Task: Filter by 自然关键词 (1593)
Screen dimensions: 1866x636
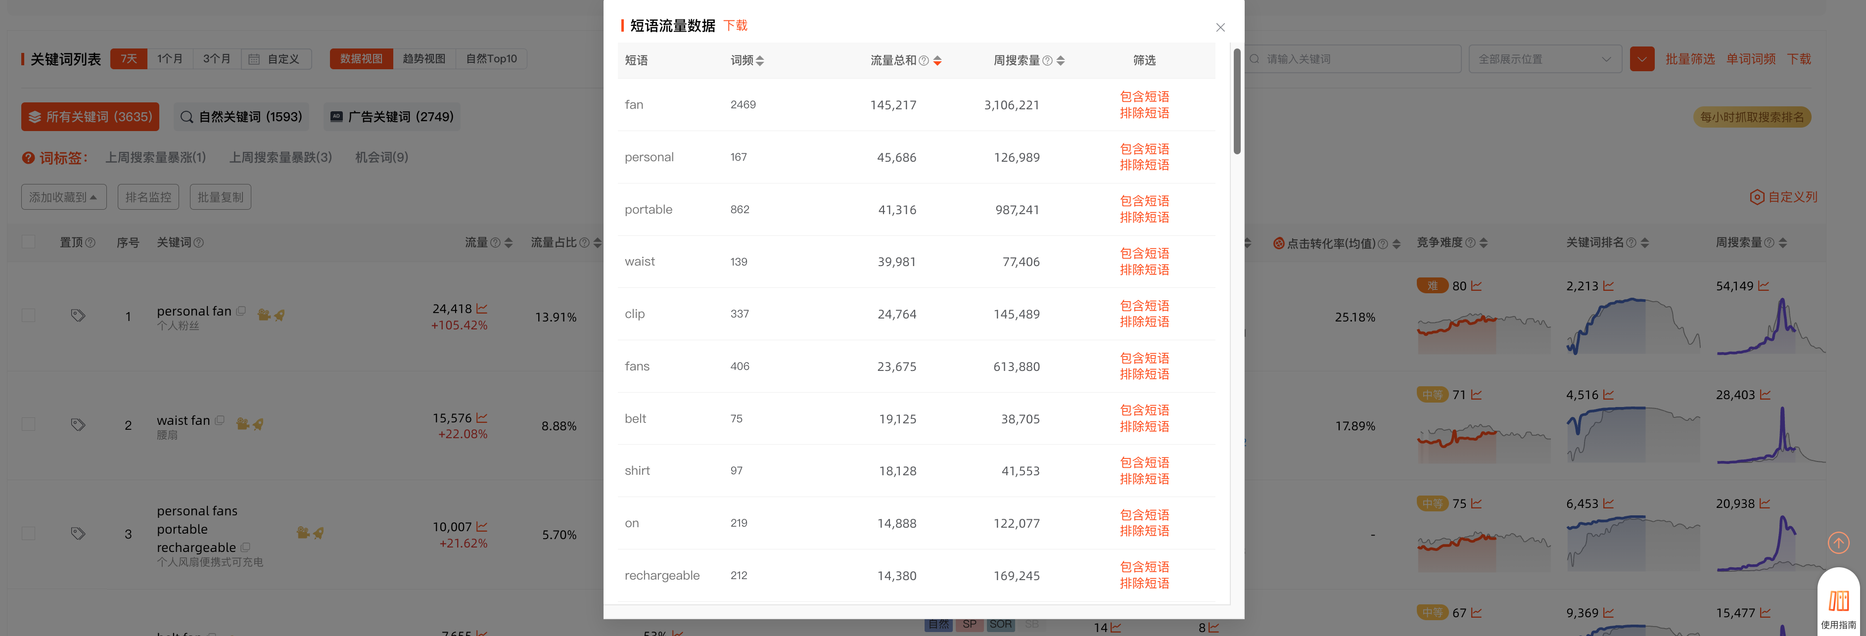Action: click(240, 117)
